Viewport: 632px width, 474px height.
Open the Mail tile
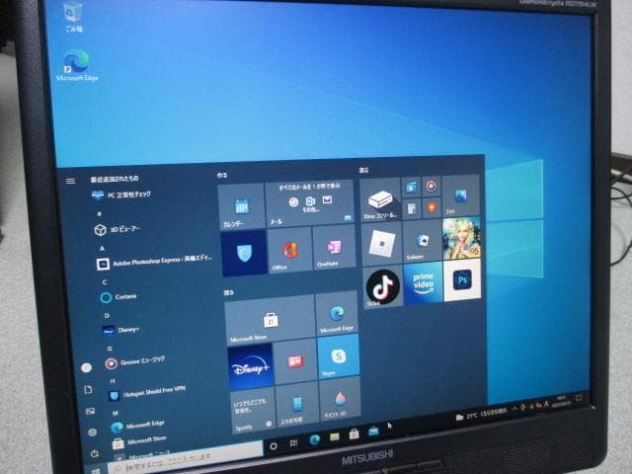coord(309,203)
